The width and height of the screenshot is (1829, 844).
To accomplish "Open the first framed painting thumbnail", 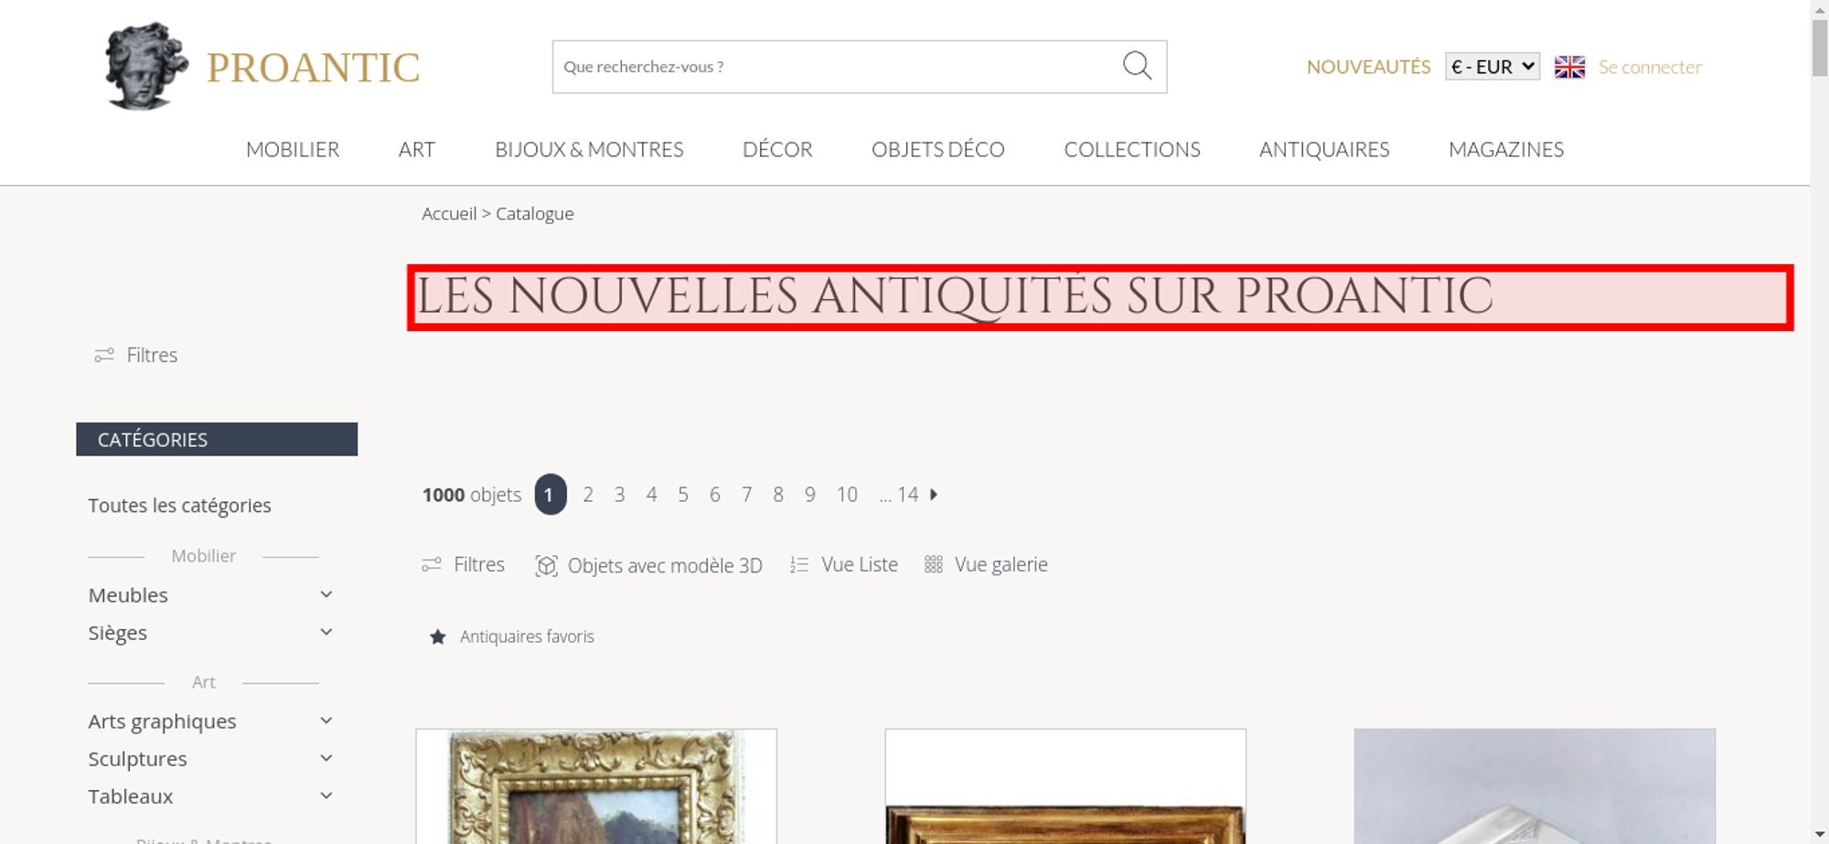I will [x=596, y=786].
